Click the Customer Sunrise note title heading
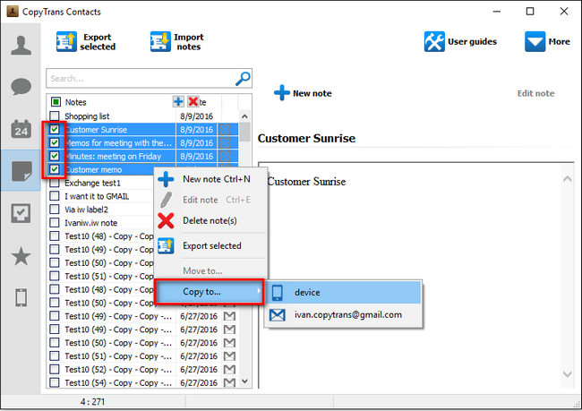The width and height of the screenshot is (582, 411). 306,139
